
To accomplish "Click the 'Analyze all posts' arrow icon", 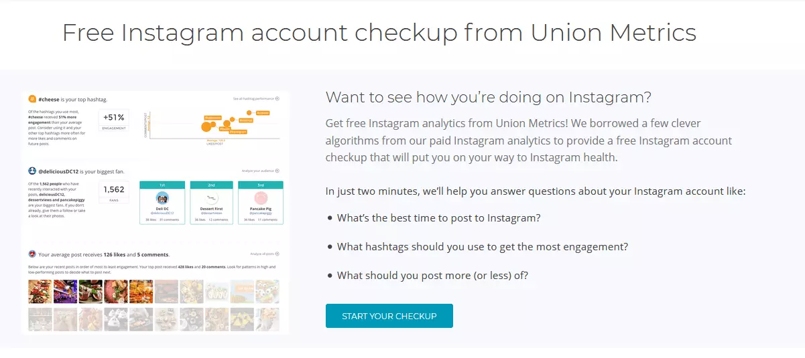I will [277, 254].
